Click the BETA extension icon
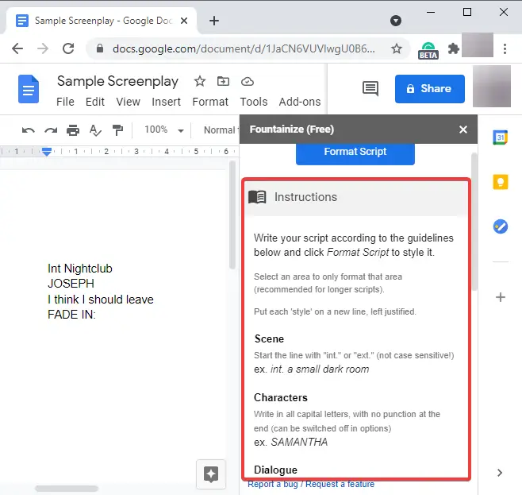This screenshot has height=495, width=522. 428,51
